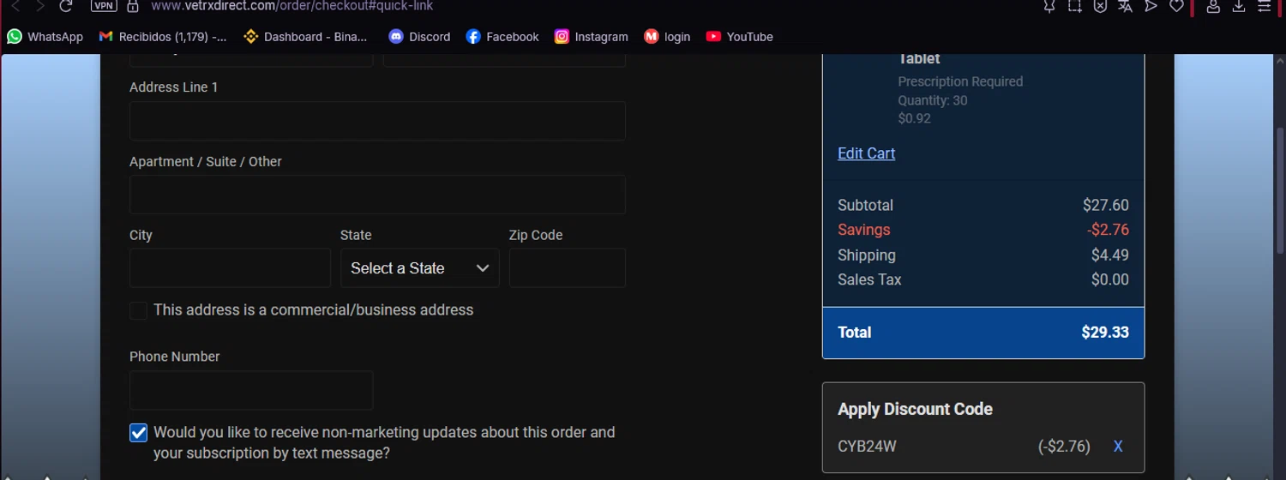Click the City input field
This screenshot has width=1286, height=480.
(230, 268)
